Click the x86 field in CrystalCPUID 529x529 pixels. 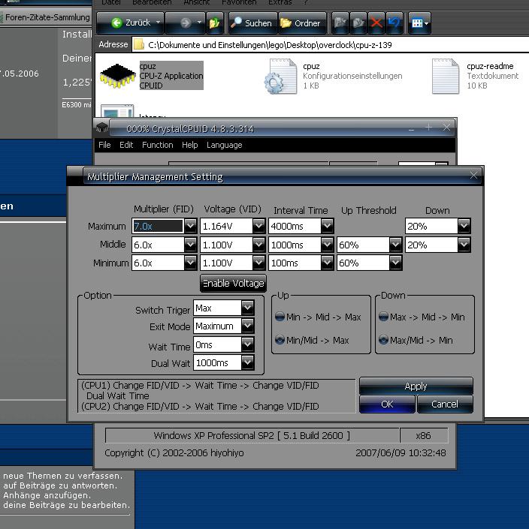423,435
